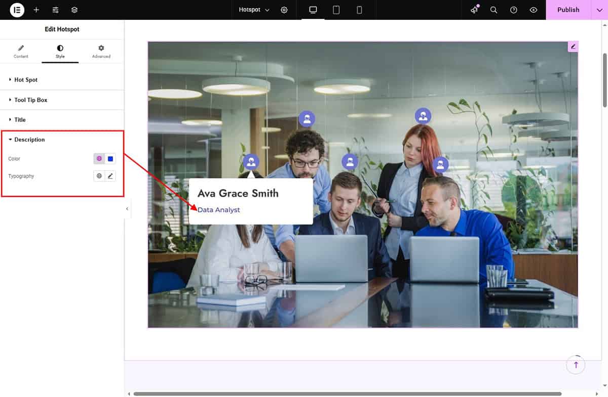The image size is (608, 397).
Task: Switch to mobile device view
Action: 359,10
